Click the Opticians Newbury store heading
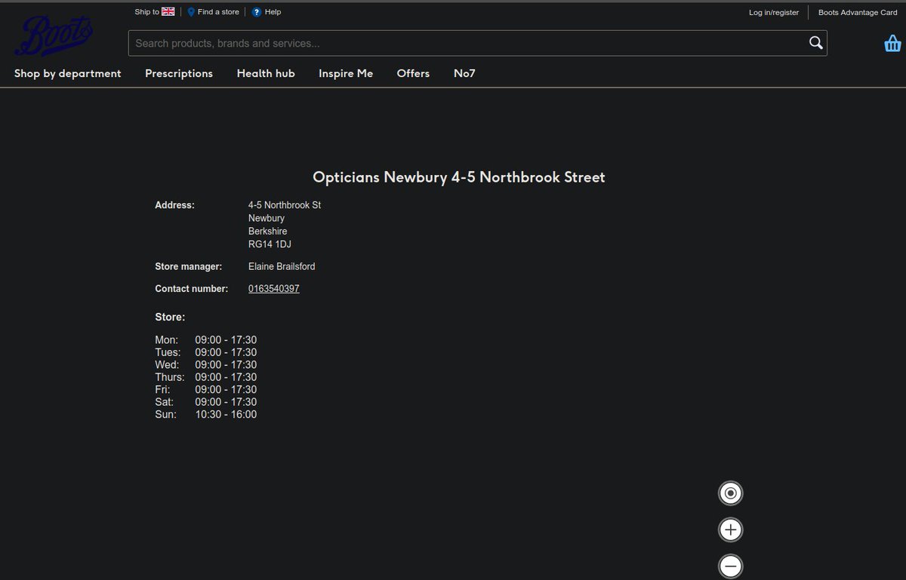This screenshot has height=580, width=906. tap(459, 177)
